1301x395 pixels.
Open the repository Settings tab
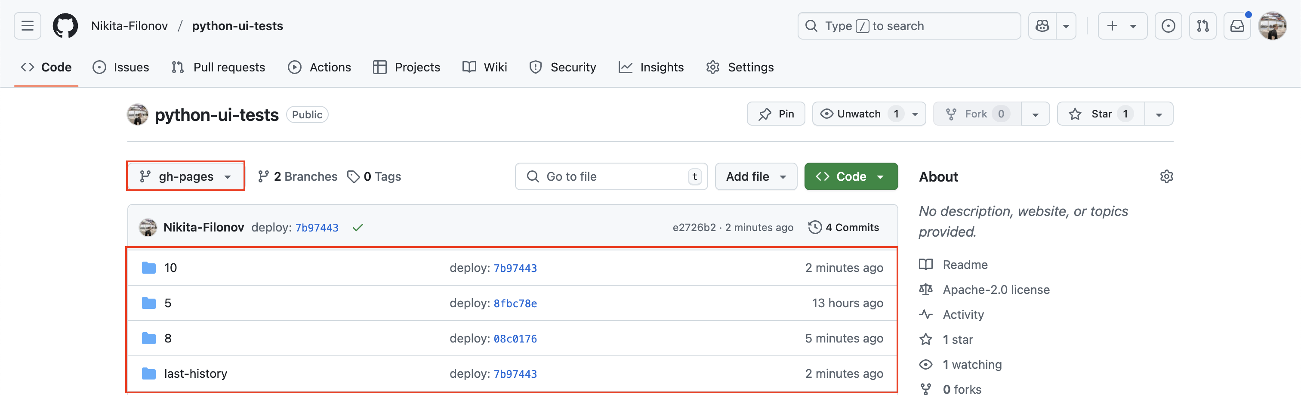coord(740,67)
